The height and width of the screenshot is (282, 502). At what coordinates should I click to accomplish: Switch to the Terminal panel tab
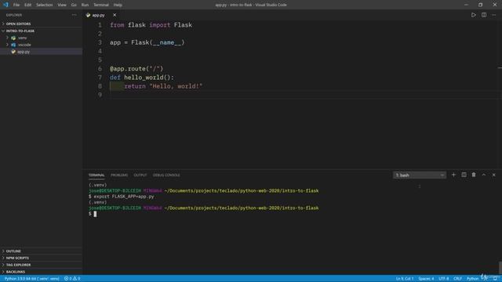pos(96,175)
